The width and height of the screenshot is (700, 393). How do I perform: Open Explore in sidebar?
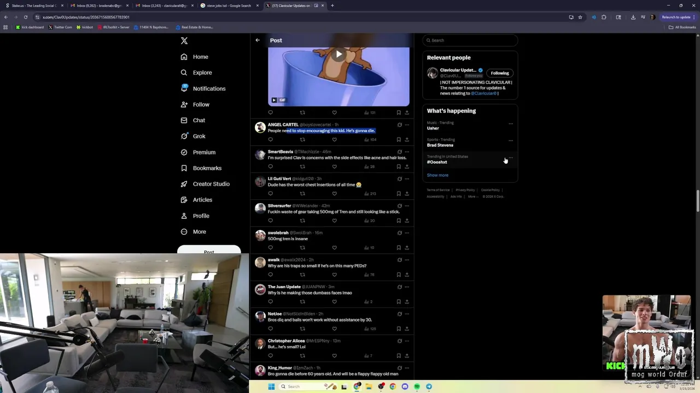pos(196,73)
